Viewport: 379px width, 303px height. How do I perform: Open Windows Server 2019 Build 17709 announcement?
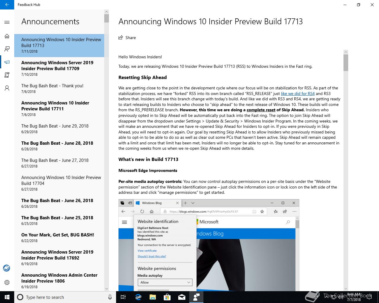(x=59, y=68)
